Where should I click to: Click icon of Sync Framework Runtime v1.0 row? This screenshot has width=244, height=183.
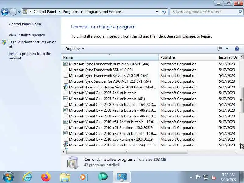[66, 64]
